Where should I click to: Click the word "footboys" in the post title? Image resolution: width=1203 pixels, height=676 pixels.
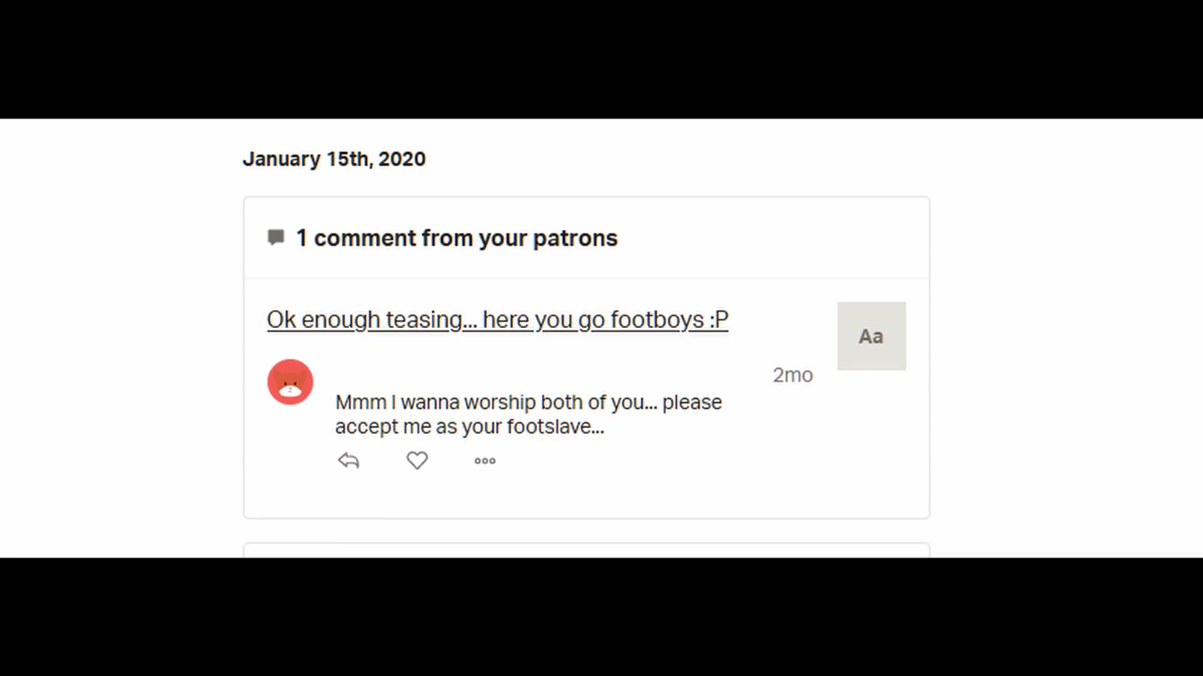coord(657,320)
